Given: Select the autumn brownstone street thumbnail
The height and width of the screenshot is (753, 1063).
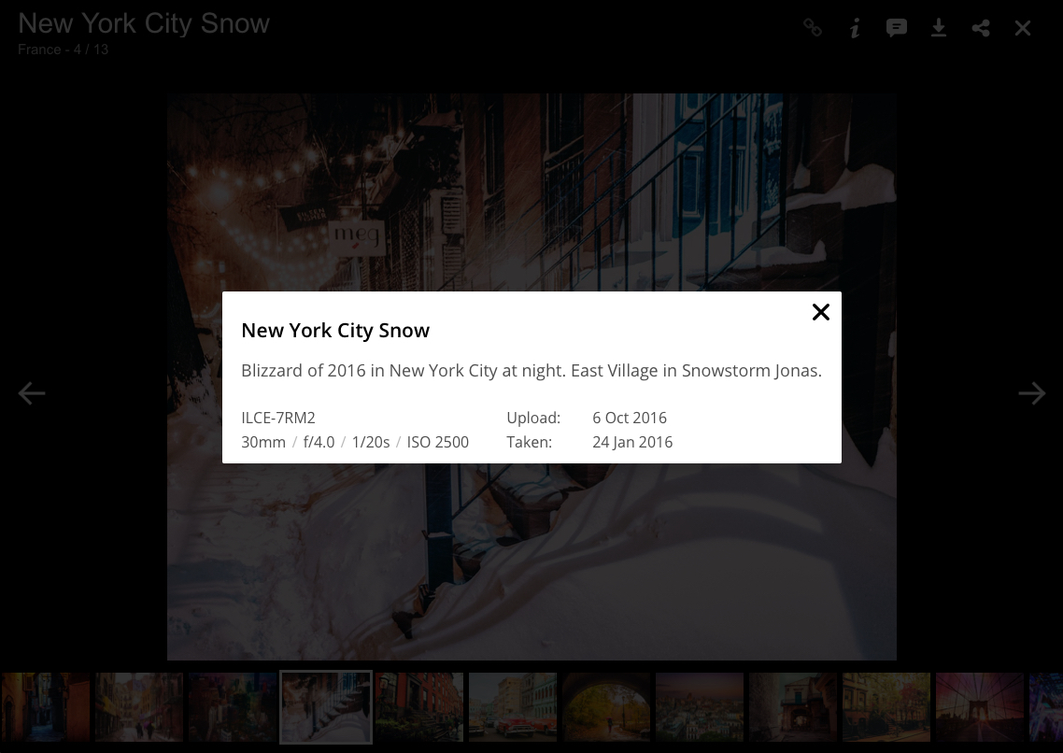Looking at the screenshot, I should [886, 707].
